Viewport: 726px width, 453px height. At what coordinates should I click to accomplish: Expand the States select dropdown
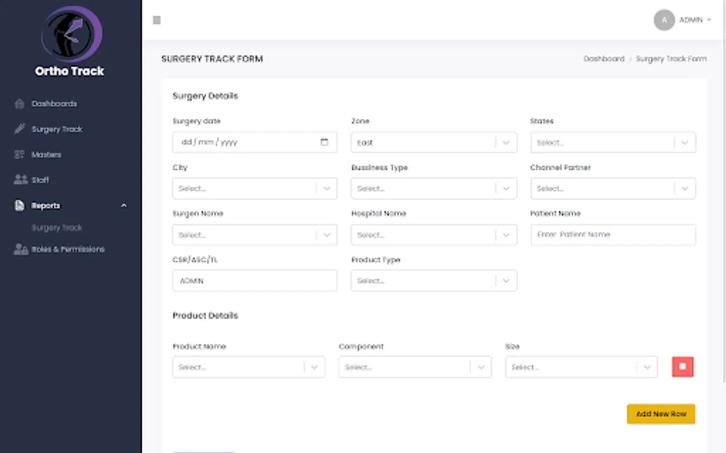[613, 142]
